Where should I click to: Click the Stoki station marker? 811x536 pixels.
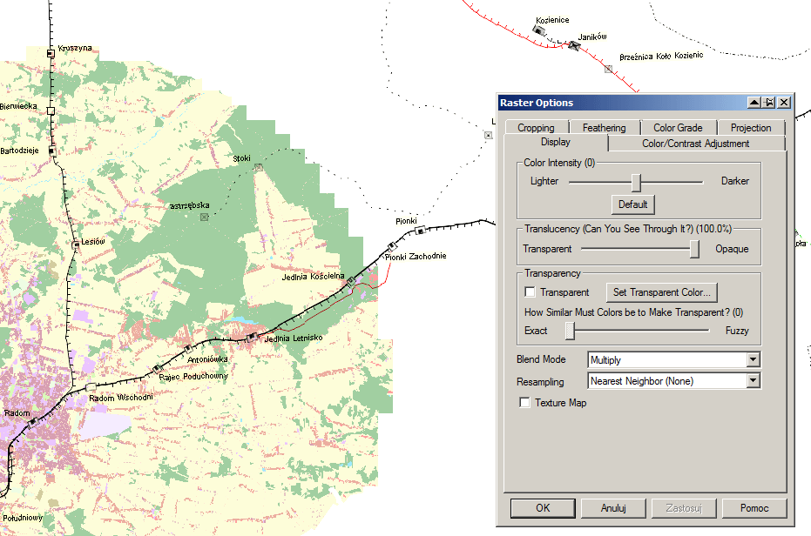click(258, 167)
